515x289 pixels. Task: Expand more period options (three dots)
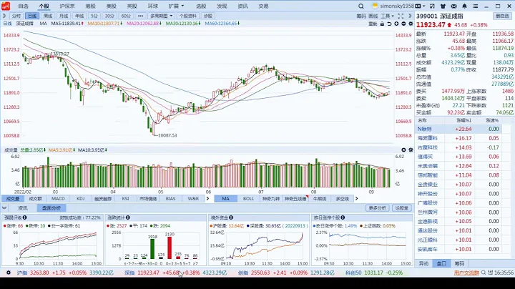141,16
